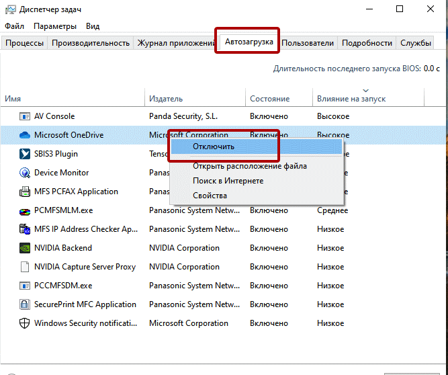Click Среднее impact value for PCMFSMLM.exe

point(332,210)
